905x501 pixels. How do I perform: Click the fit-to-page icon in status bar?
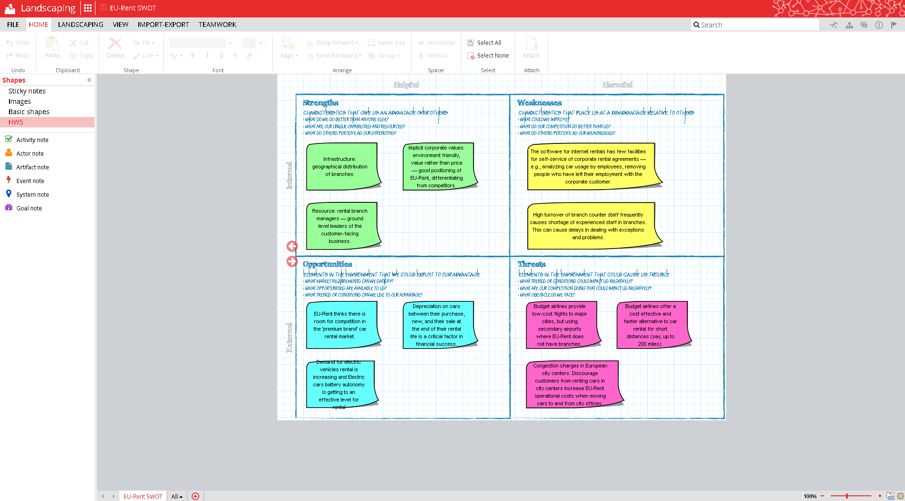coord(900,496)
